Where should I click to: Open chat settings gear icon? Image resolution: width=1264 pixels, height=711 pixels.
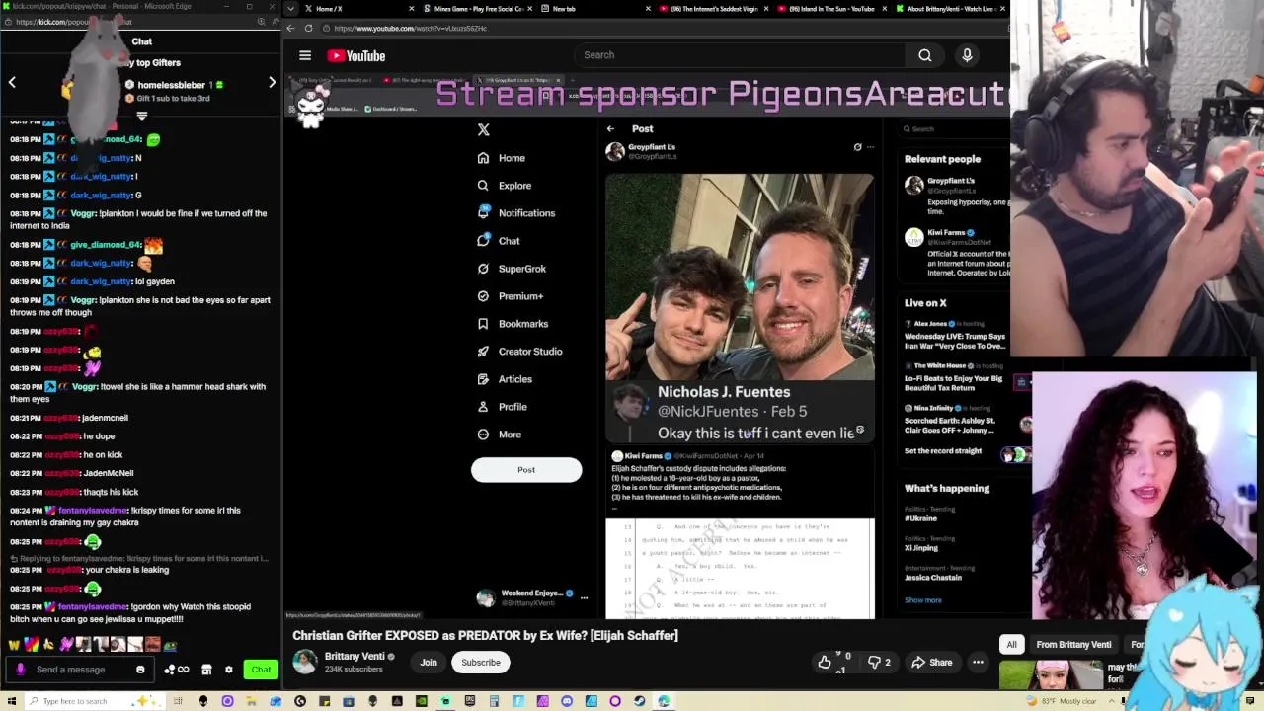[x=228, y=670]
